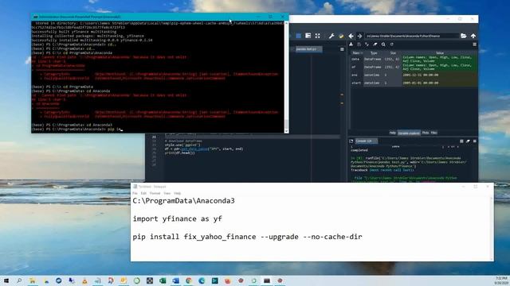Click the 'import yfinance as yf' line in Notepad

click(x=177, y=219)
